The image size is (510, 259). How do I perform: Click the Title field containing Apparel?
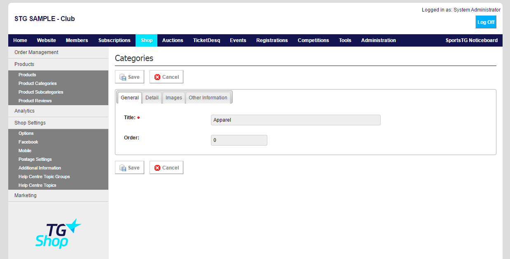coord(295,120)
